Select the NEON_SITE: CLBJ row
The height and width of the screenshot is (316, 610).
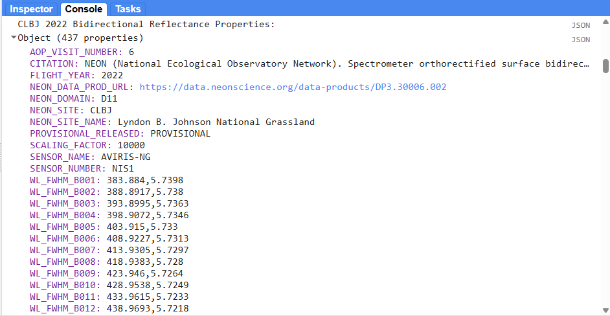click(x=71, y=111)
